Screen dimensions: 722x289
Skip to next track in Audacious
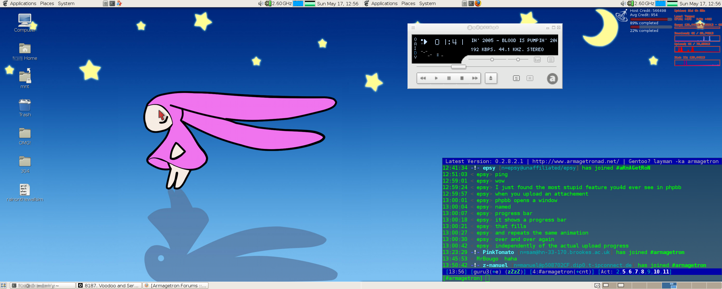click(x=475, y=78)
